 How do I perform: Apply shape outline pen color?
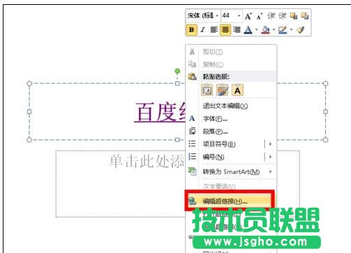click(283, 30)
